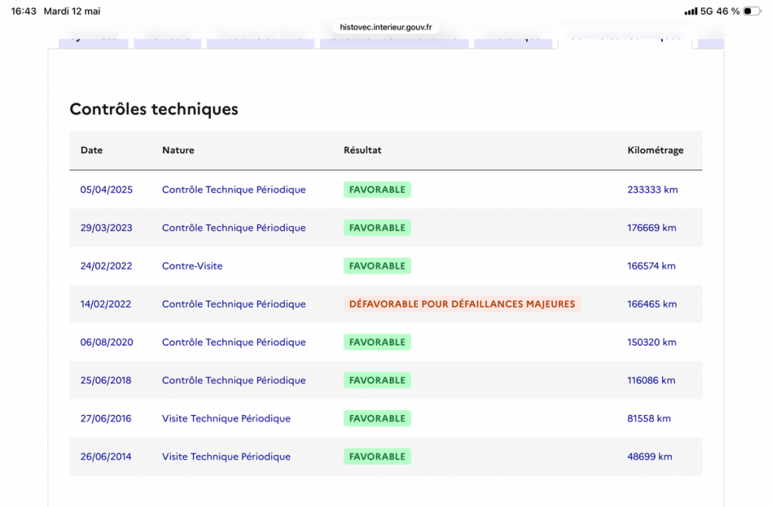772x507 pixels.
Task: Tap the battery icon in status bar
Action: 752,11
